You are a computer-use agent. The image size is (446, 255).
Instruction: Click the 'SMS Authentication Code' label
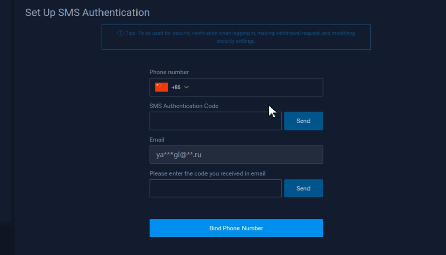coord(184,106)
